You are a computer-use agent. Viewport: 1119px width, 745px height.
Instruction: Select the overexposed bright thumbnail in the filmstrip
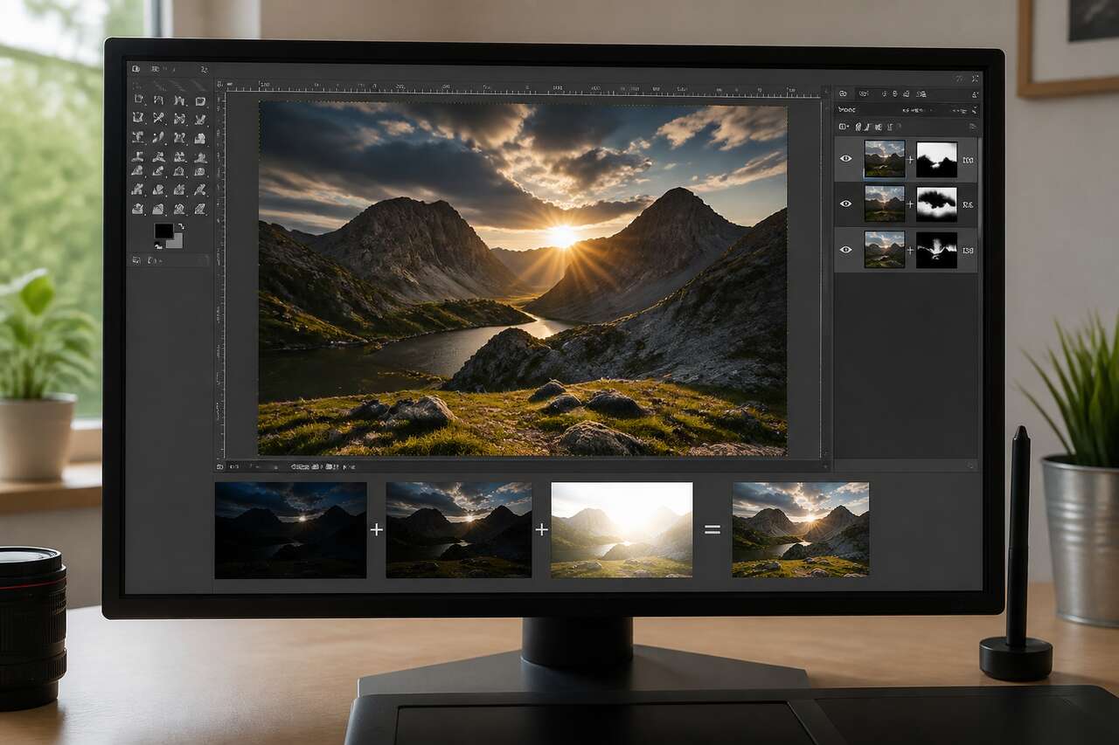[x=622, y=530]
